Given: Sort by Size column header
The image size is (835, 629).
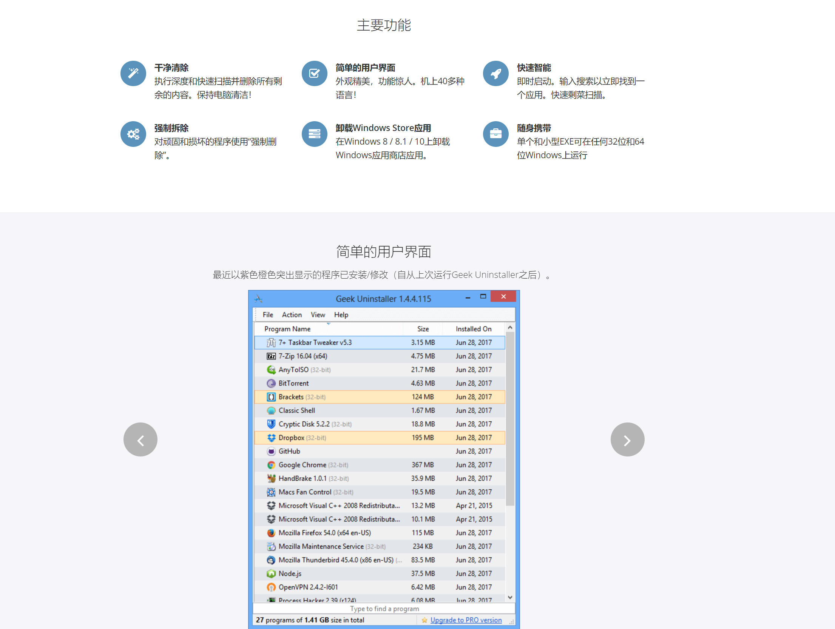Looking at the screenshot, I should pos(423,329).
